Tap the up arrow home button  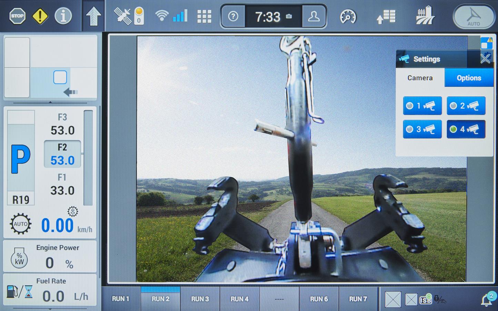coord(93,16)
